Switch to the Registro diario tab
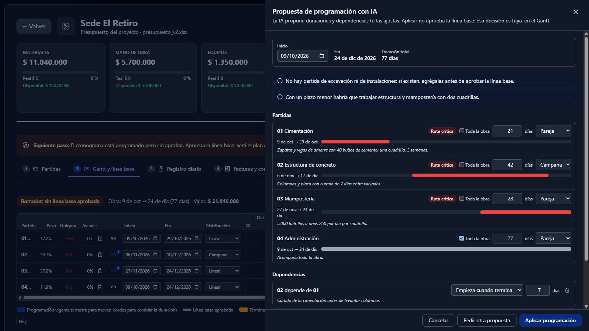 point(174,169)
